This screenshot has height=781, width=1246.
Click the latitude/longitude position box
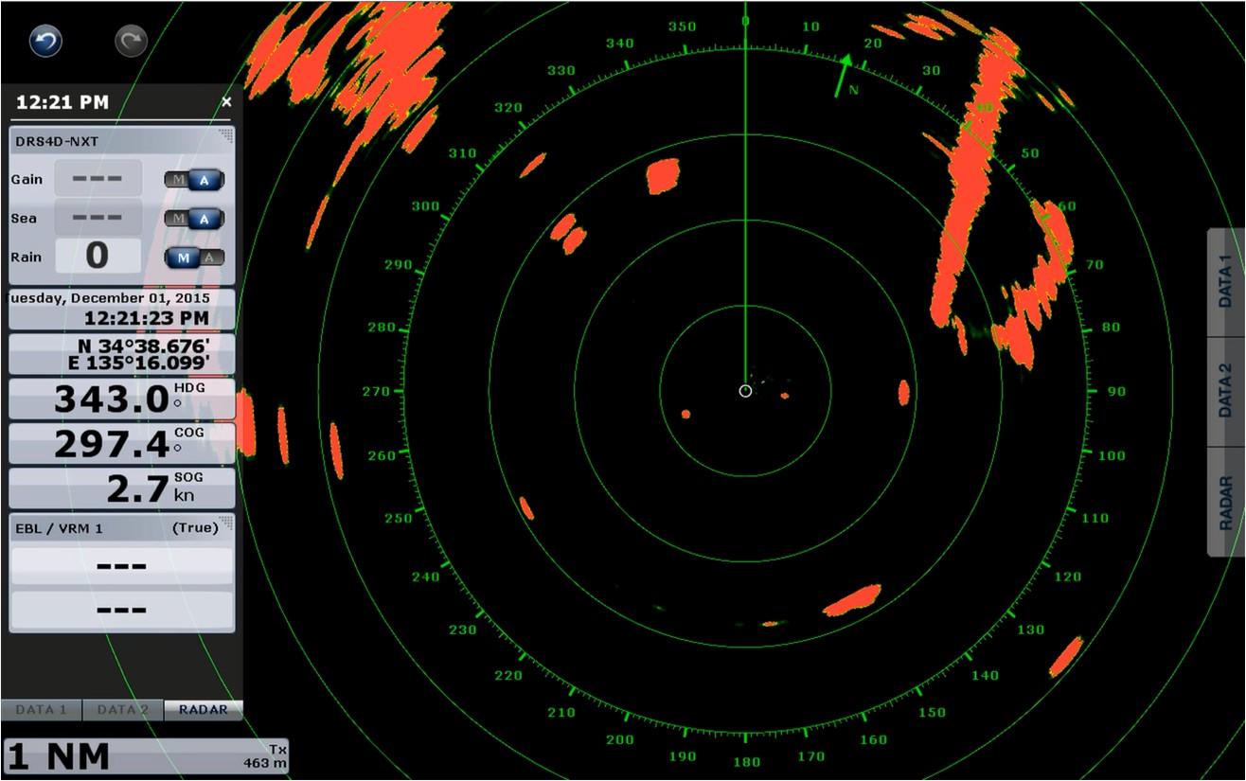122,354
